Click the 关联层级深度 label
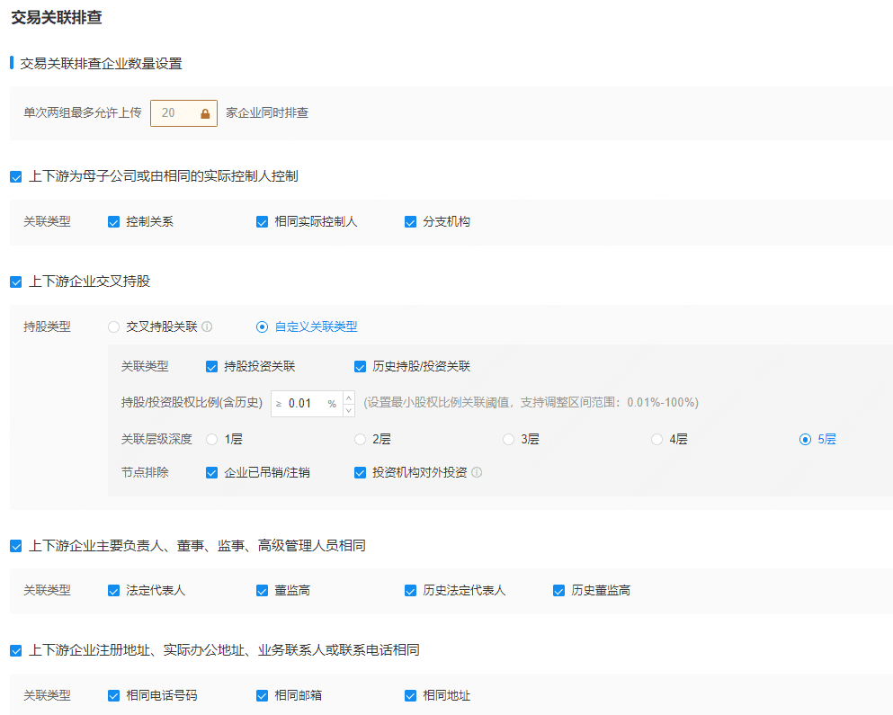893x715 pixels. tap(156, 439)
